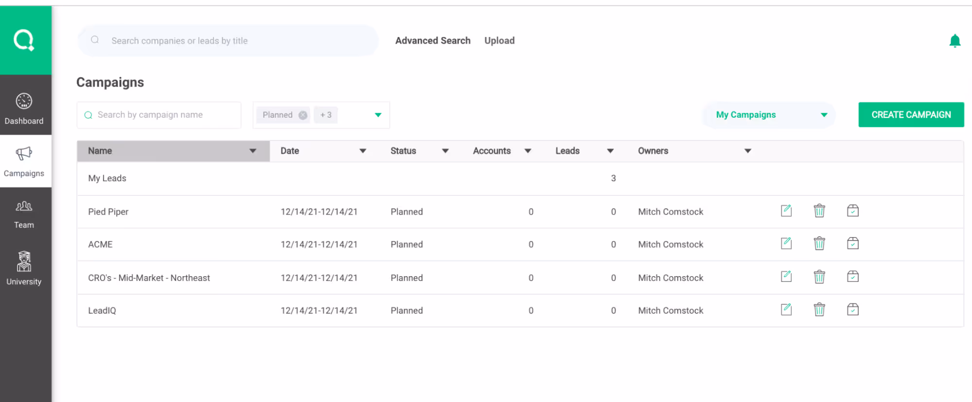972x402 pixels.
Task: Click Mitch Comstock in Pied Piper row
Action: pos(671,212)
